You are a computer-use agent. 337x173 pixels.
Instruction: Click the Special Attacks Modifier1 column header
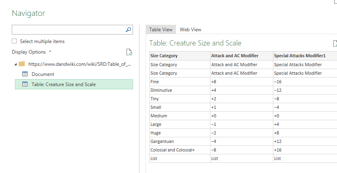(300, 56)
